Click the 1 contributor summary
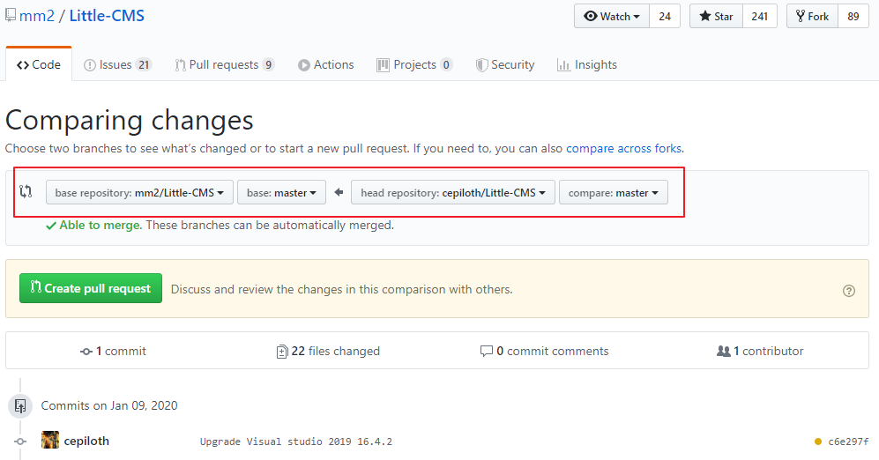Image resolution: width=879 pixels, height=460 pixels. (760, 351)
